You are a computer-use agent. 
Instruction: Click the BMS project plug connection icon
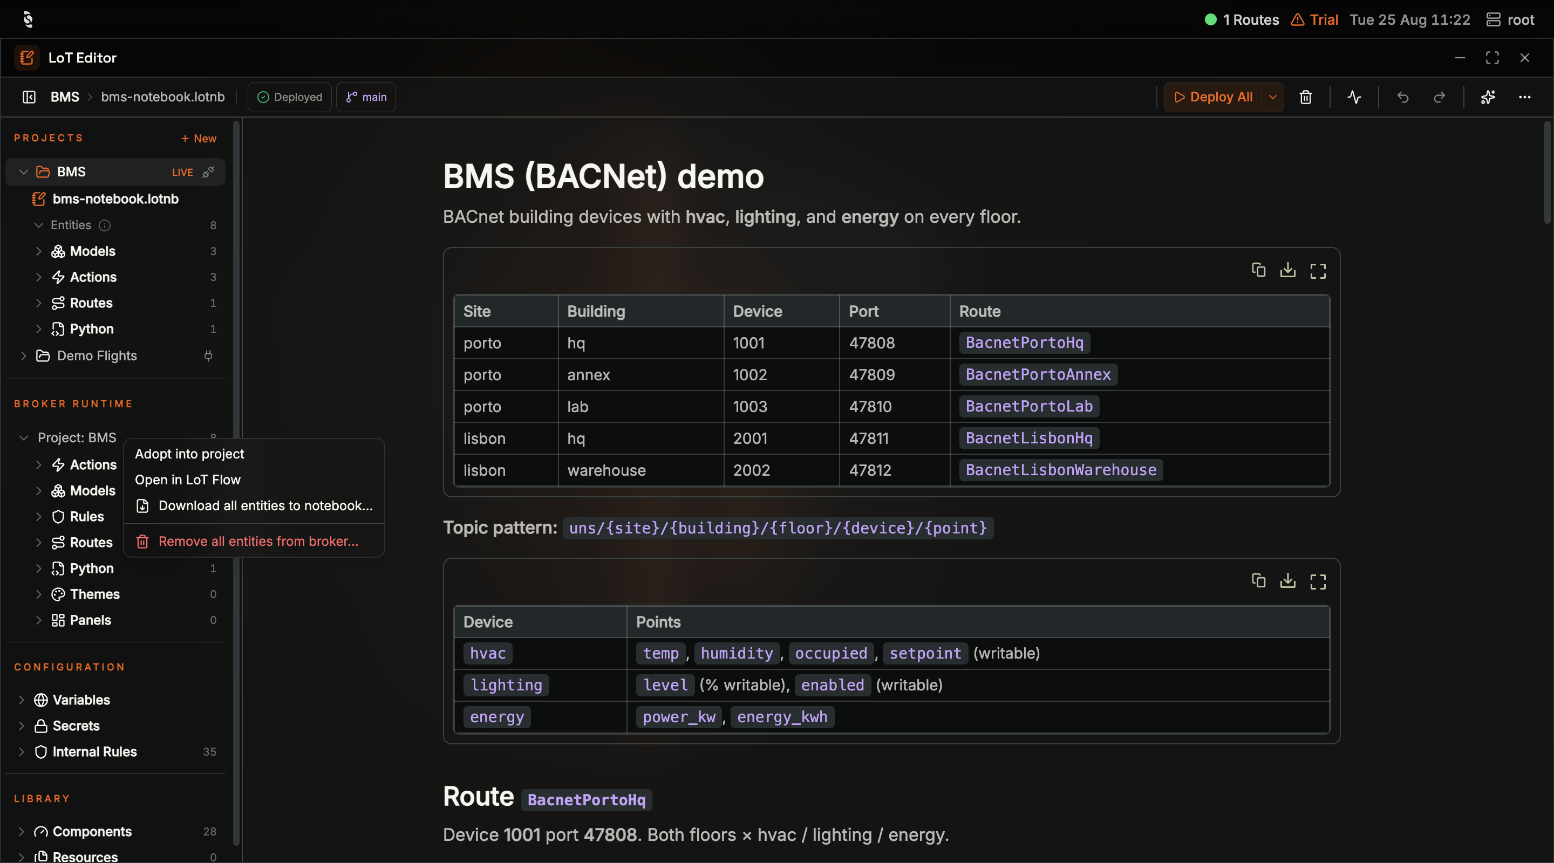click(x=208, y=172)
